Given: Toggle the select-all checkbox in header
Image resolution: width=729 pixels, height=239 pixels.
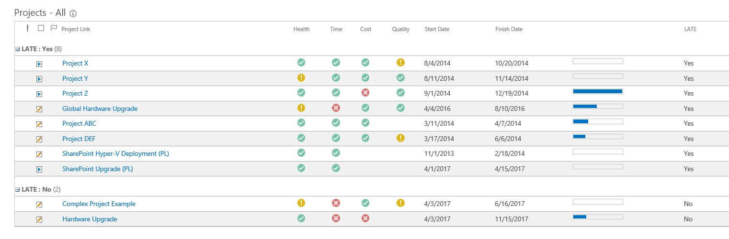Looking at the screenshot, I should 41,28.
